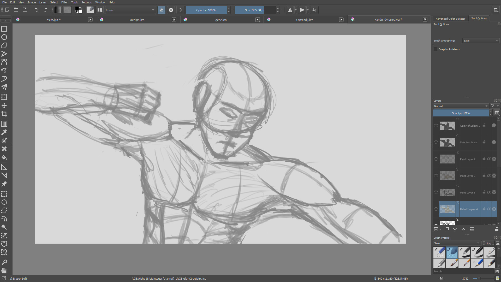Open the Advanced Color Selector tab
The width and height of the screenshot is (501, 282).
coord(450,19)
